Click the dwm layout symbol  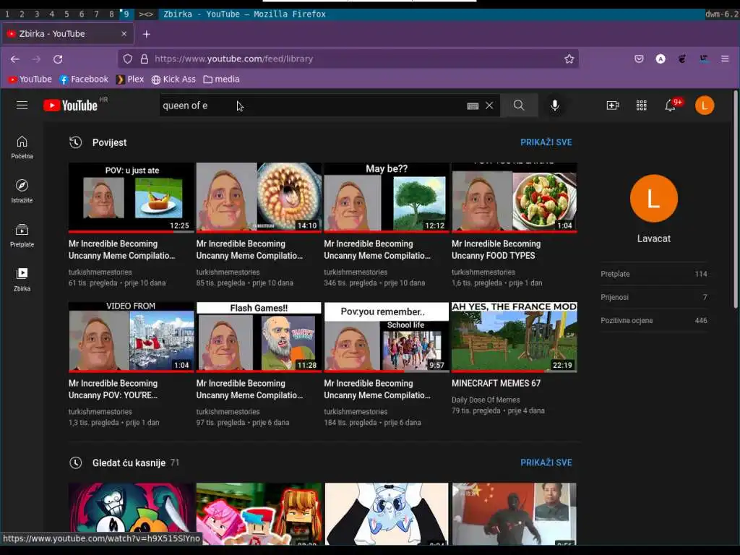click(x=146, y=14)
